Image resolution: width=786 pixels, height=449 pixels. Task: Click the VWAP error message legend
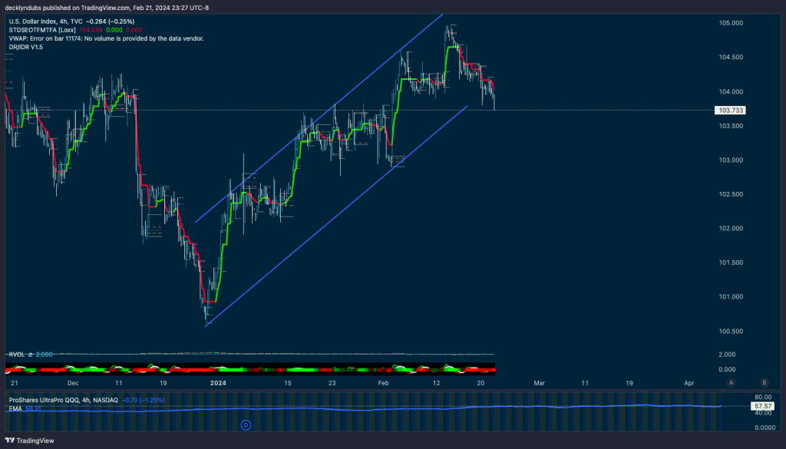click(x=106, y=38)
